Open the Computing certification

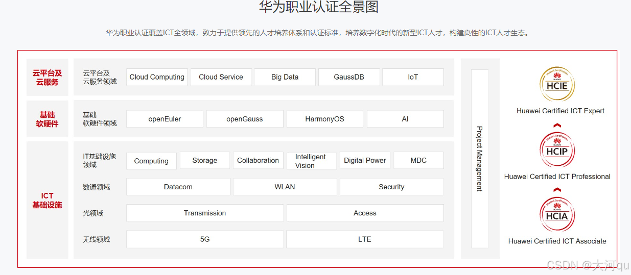tap(151, 161)
